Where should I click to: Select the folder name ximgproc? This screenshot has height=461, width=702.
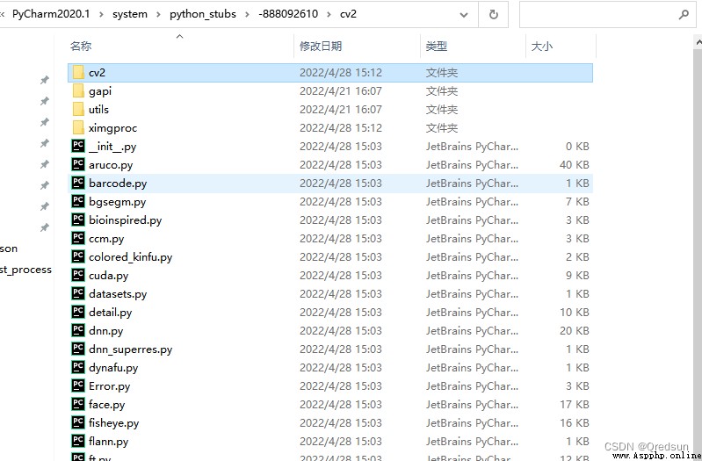[x=112, y=128]
